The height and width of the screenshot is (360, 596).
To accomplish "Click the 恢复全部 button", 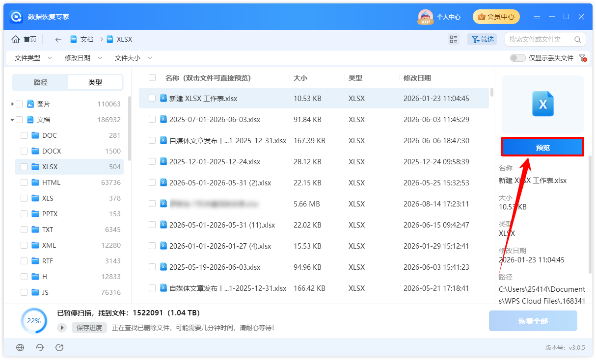I will coord(533,321).
